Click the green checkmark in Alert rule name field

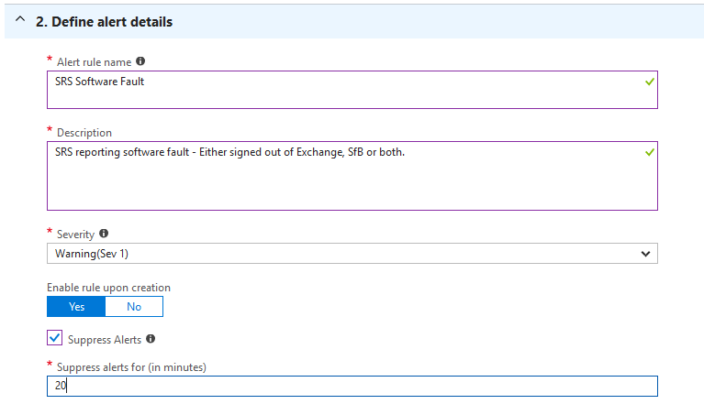pos(649,82)
